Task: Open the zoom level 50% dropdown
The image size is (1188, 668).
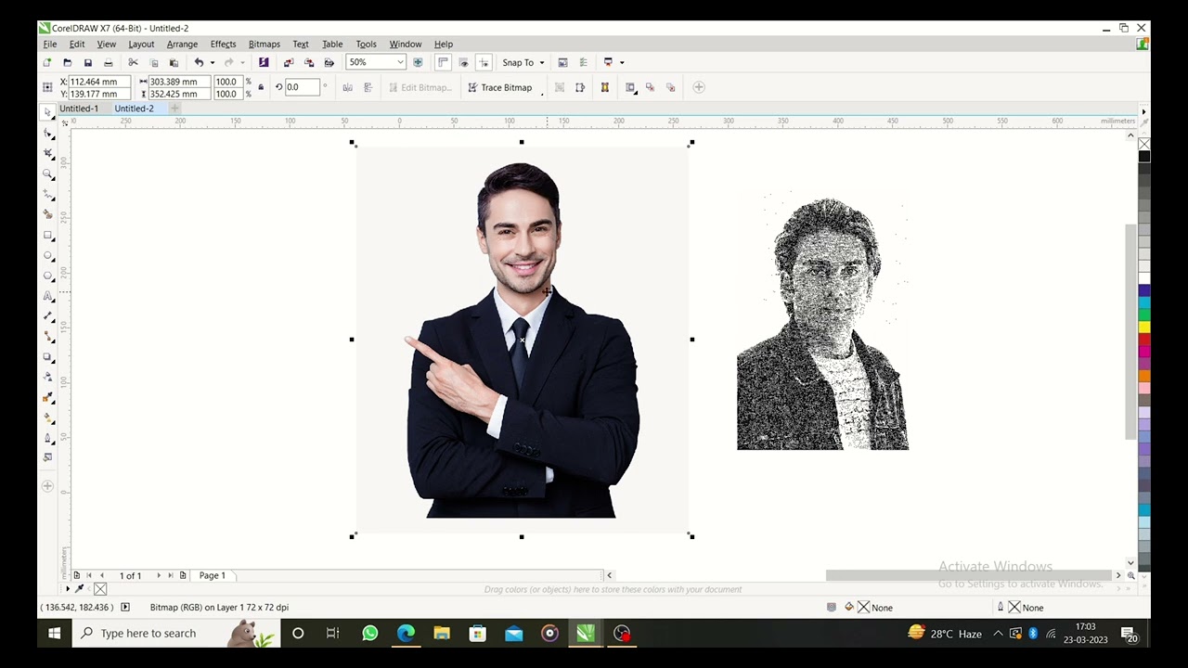Action: (x=400, y=62)
